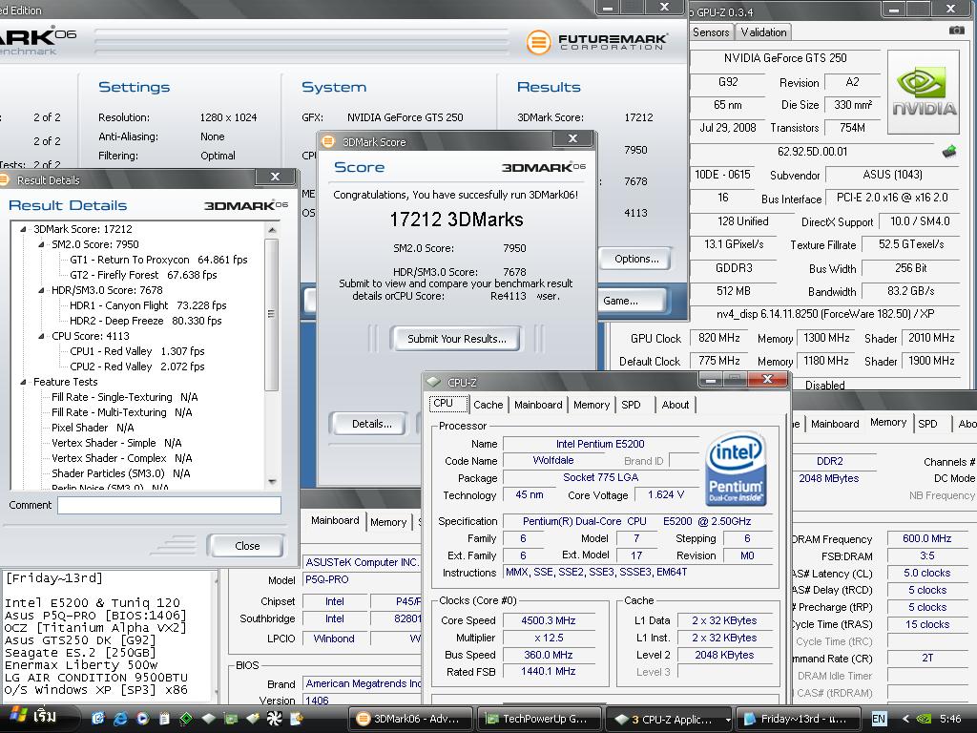
Task: Click the Result Details scrollbar down arrow
Action: coord(272,482)
